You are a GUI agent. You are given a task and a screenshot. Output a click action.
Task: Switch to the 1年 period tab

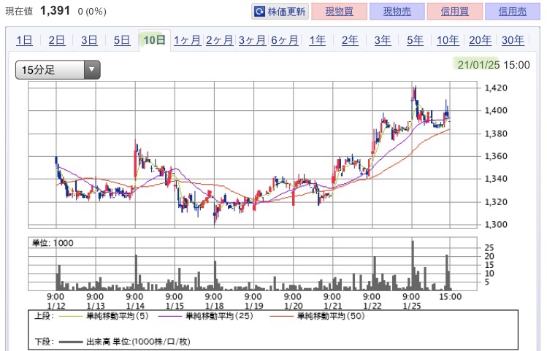pyautogui.click(x=318, y=40)
